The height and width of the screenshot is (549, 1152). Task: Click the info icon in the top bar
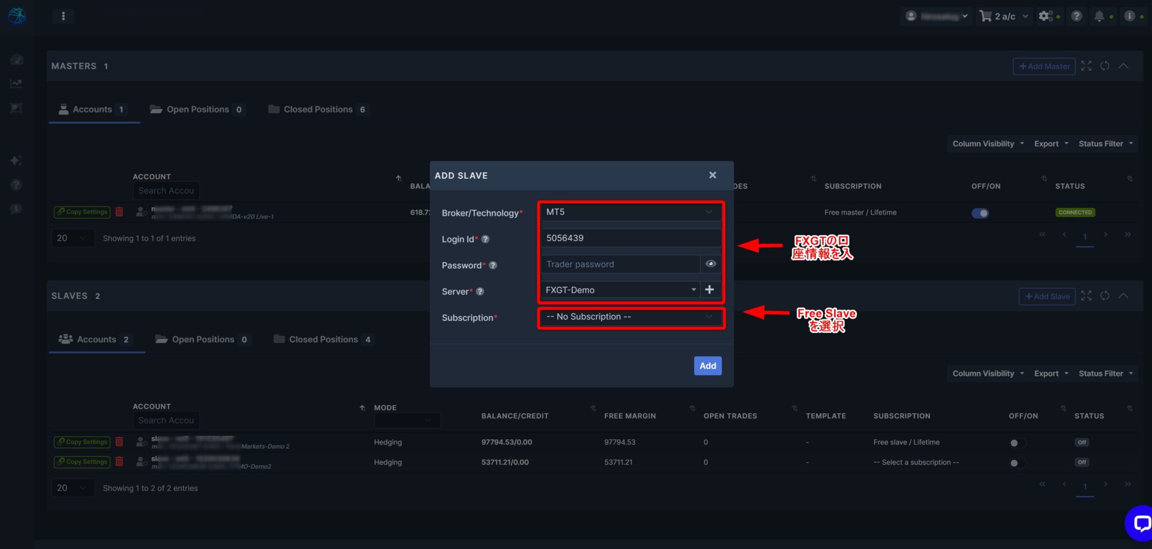(x=1129, y=16)
